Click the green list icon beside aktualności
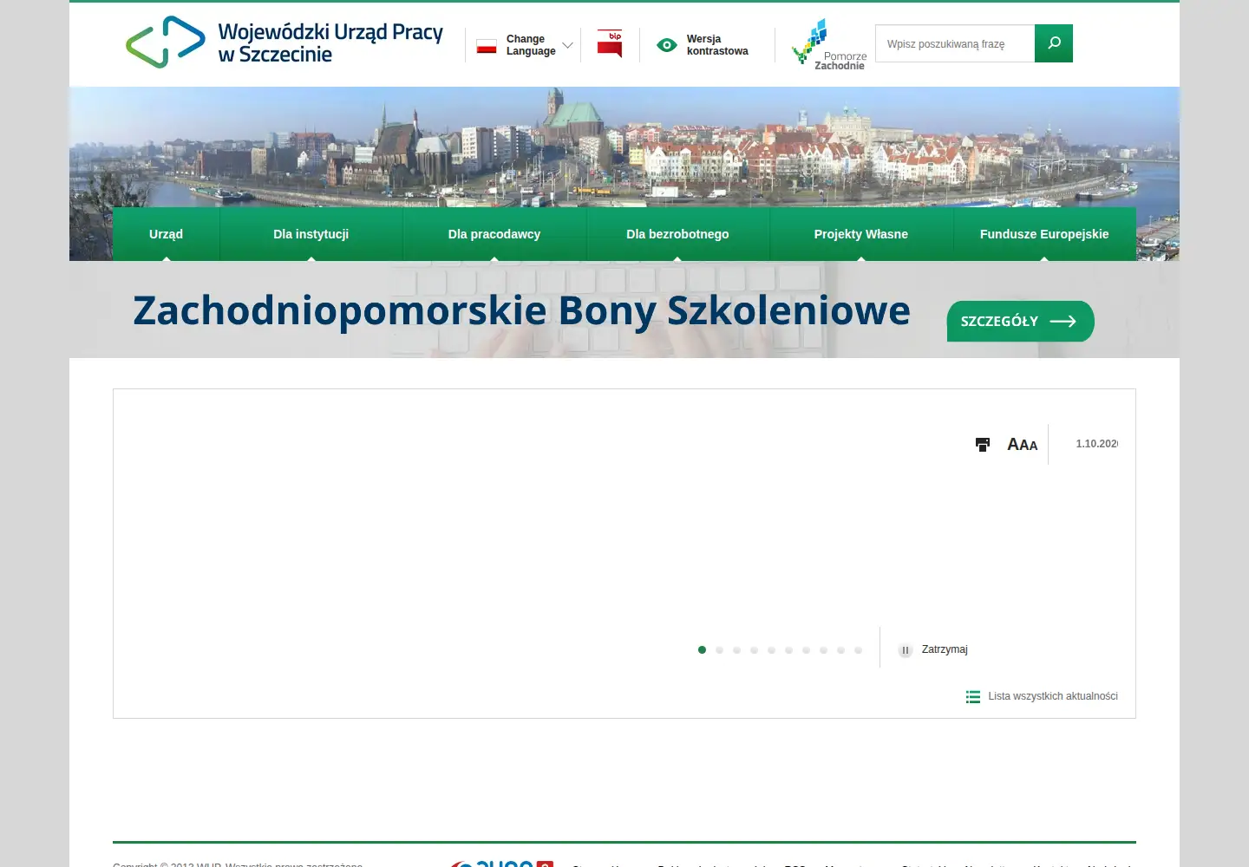This screenshot has width=1249, height=867. coord(973,697)
